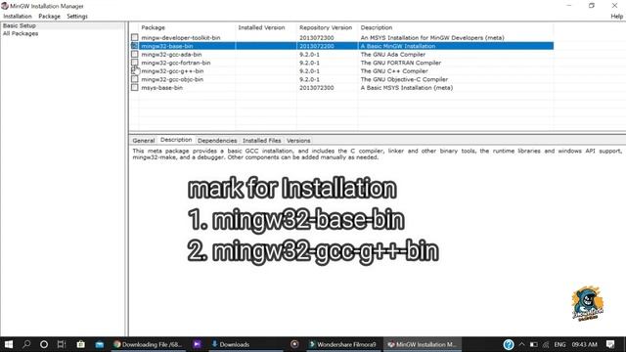Select All Packages in left panel
The height and width of the screenshot is (352, 626).
[x=21, y=33]
